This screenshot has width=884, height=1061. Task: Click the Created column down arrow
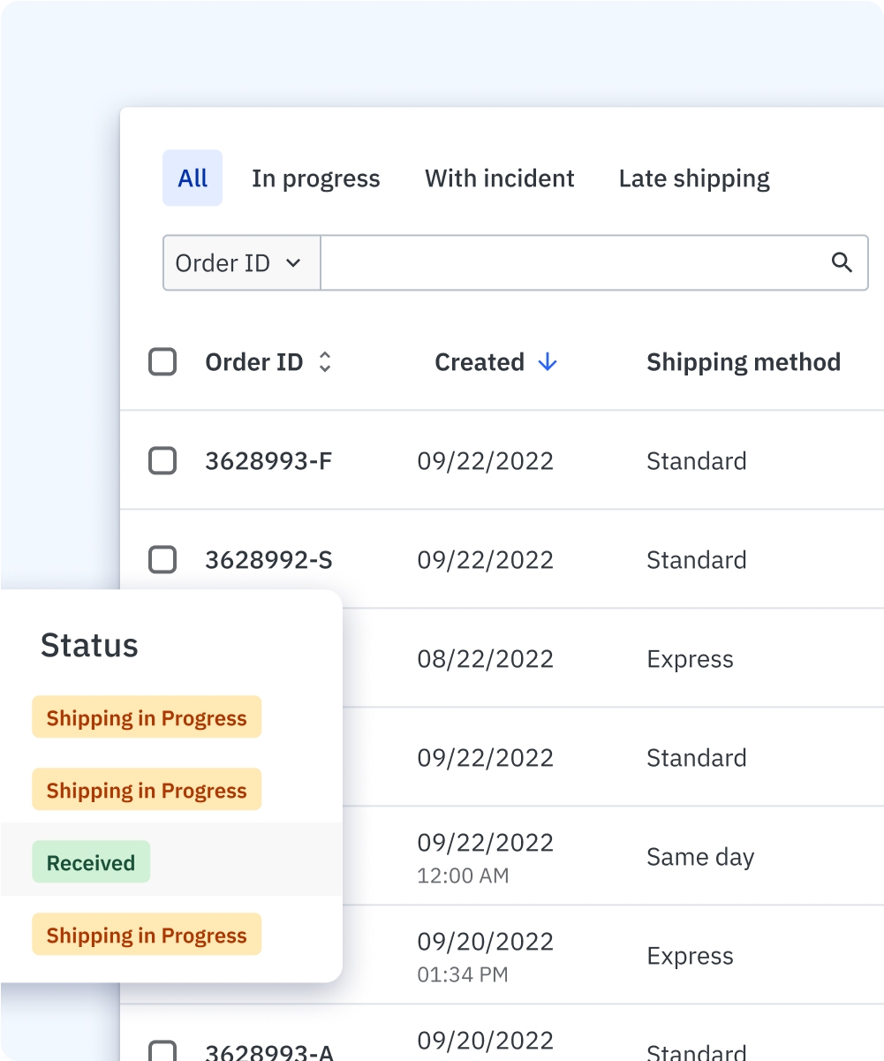tap(548, 362)
